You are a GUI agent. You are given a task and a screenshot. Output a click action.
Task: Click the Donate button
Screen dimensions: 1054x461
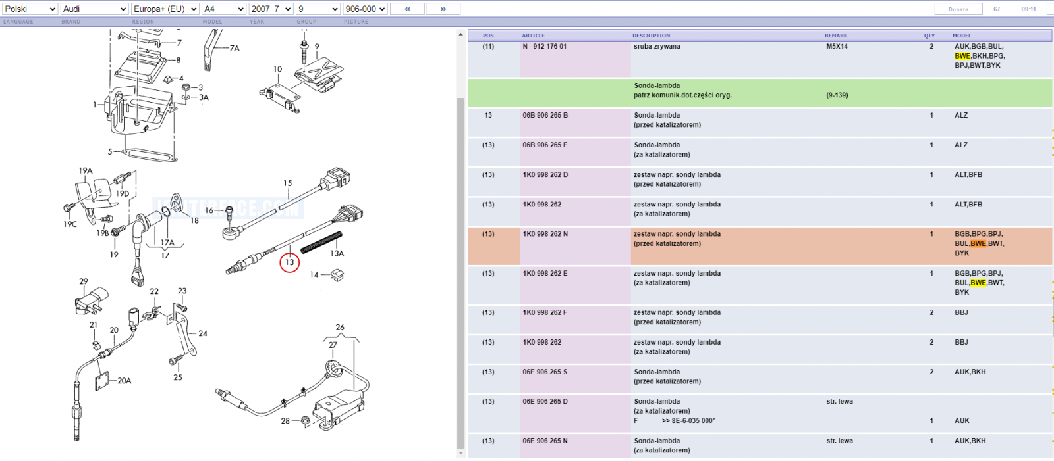[x=958, y=9]
